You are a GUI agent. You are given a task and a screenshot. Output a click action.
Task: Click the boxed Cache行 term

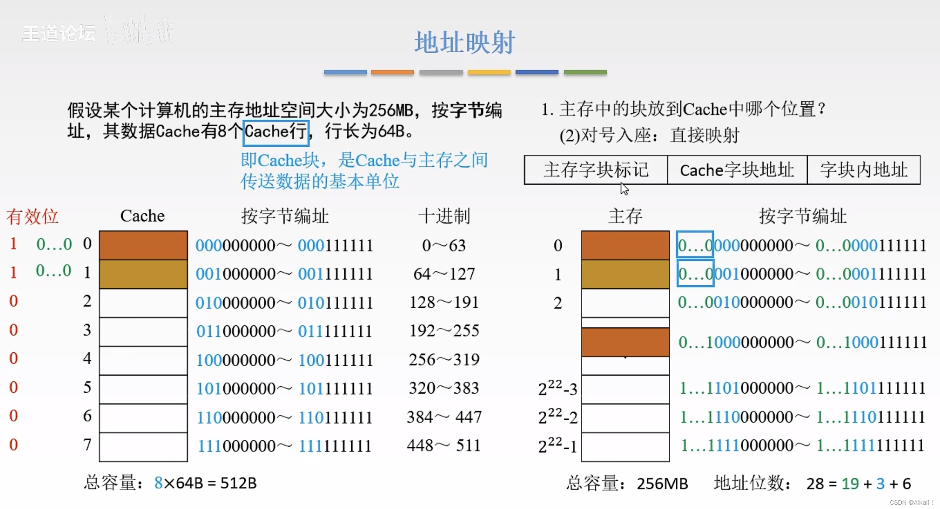coord(276,132)
